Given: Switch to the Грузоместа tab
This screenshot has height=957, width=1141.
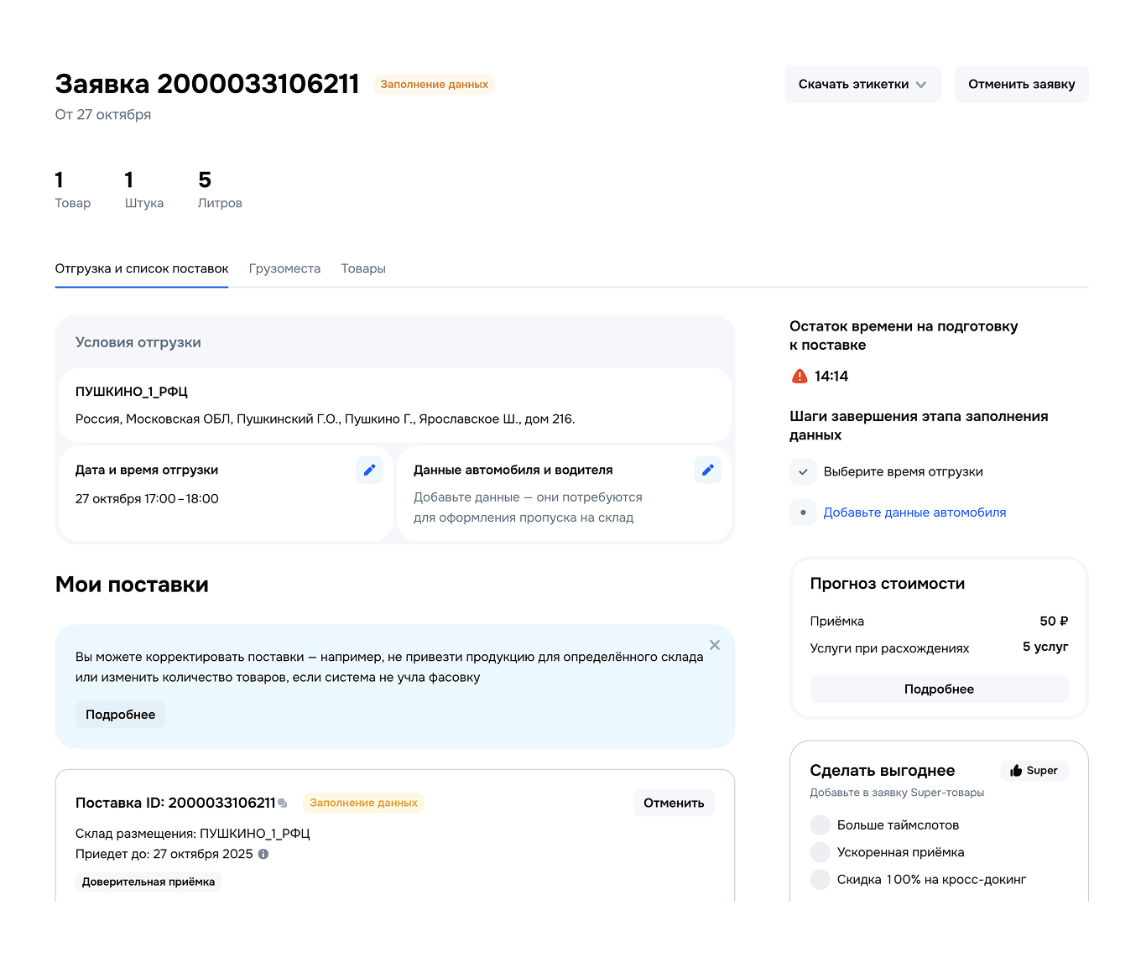Looking at the screenshot, I should [x=284, y=268].
